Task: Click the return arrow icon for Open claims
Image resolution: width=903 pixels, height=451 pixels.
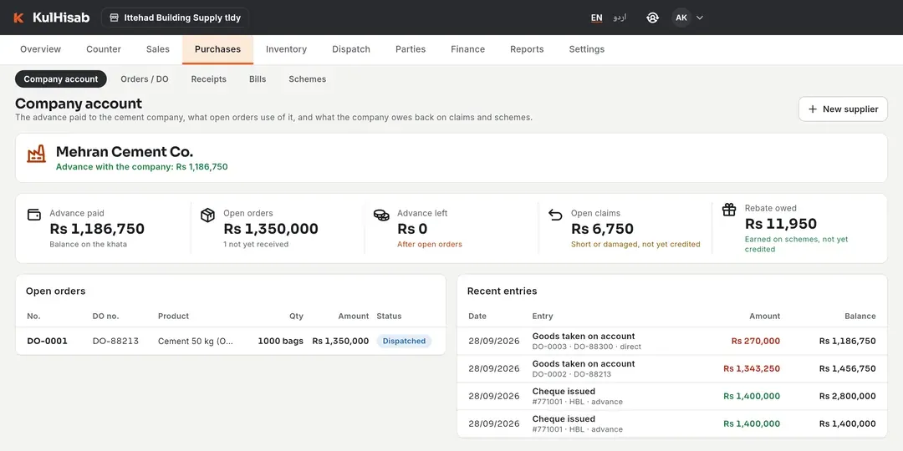Action: [x=555, y=215]
